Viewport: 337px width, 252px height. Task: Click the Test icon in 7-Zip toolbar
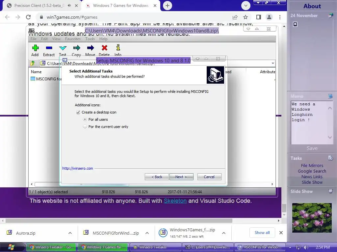point(63,48)
